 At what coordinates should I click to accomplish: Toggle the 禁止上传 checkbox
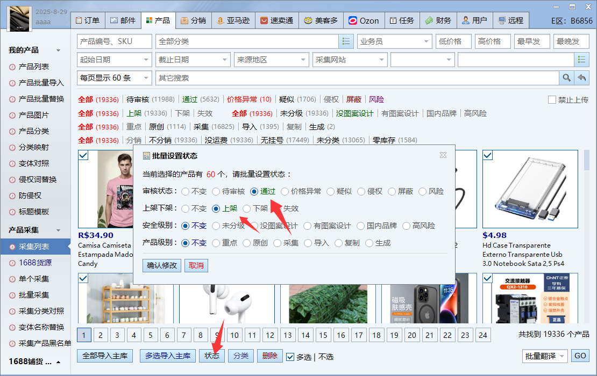point(552,99)
